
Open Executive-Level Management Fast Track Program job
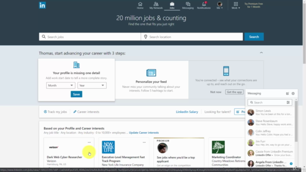123,159
